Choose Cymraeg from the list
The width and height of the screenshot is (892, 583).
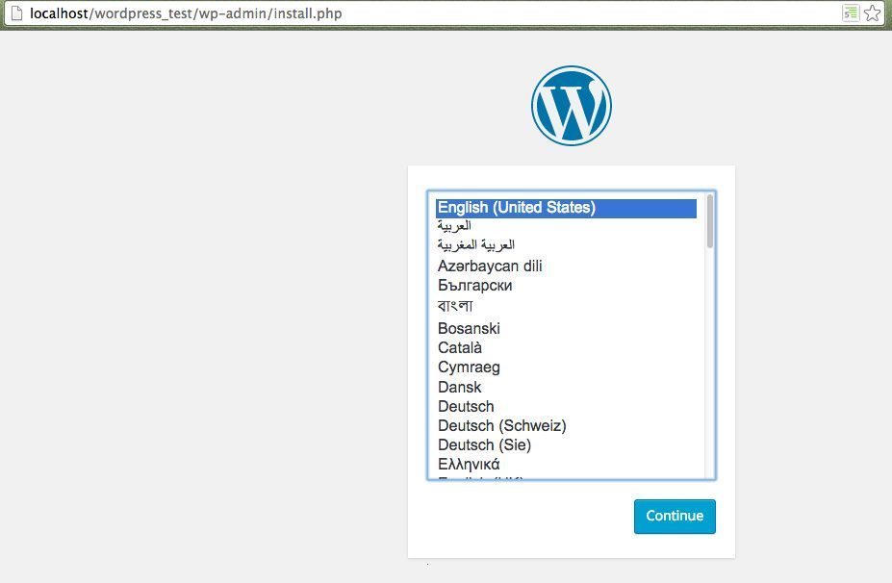point(566,368)
